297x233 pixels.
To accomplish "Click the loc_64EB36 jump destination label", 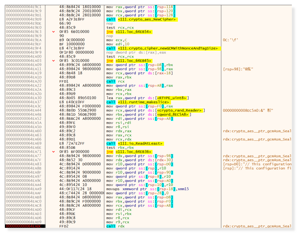I will (x=134, y=152).
